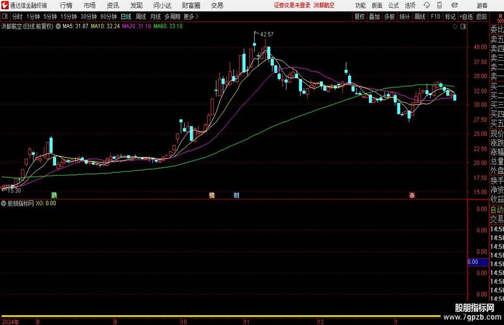Click the red R 500 icon
Screen dimensions: 504x325
[500, 18]
